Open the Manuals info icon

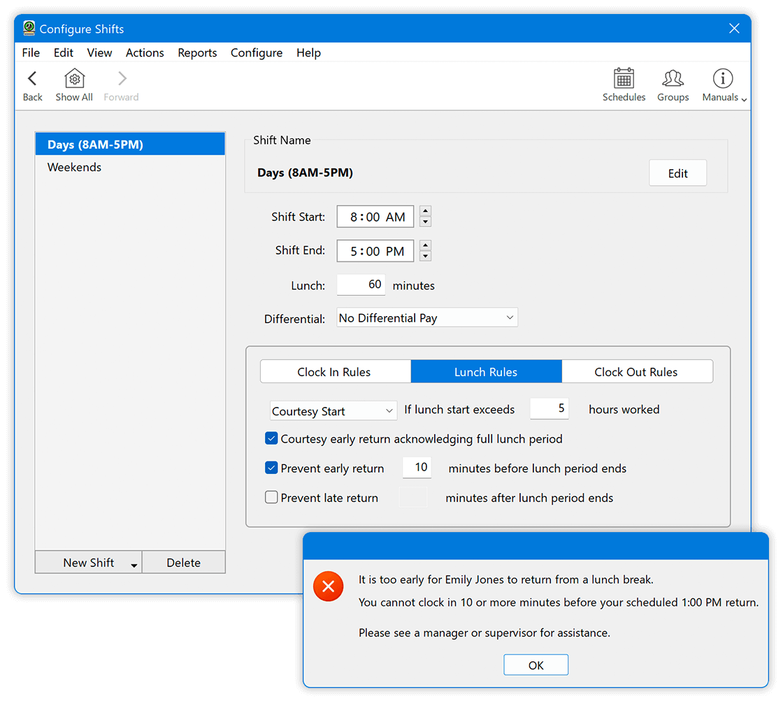click(x=723, y=78)
